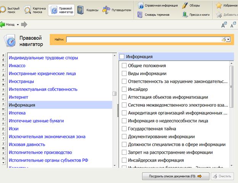
Task: Open Словарь терминов glossary
Action: point(153,15)
